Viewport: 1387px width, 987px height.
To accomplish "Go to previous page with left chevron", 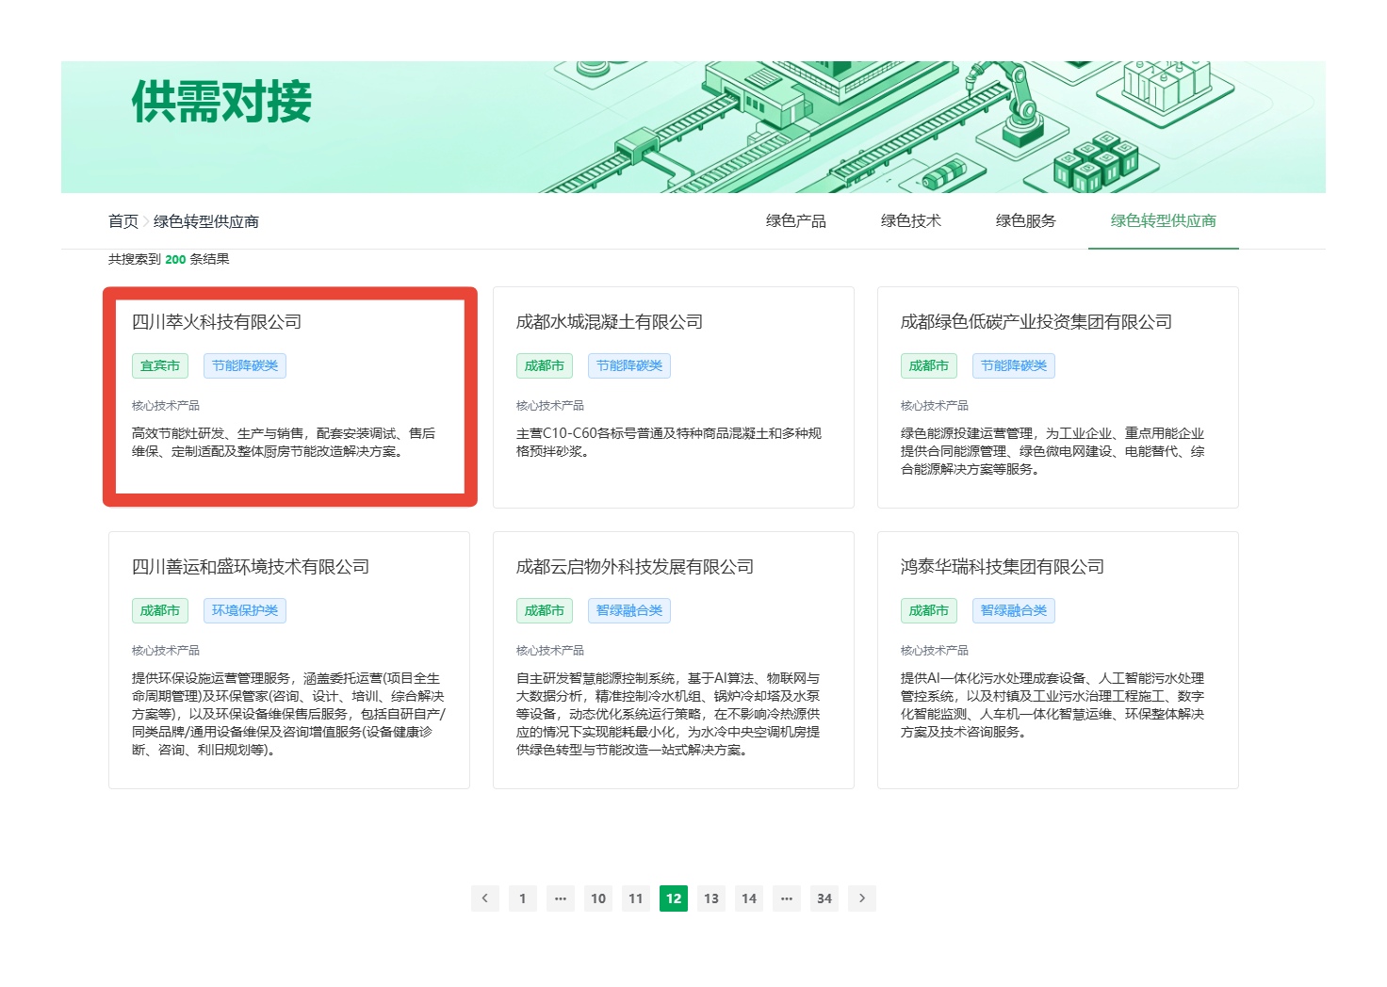I will pyautogui.click(x=485, y=898).
